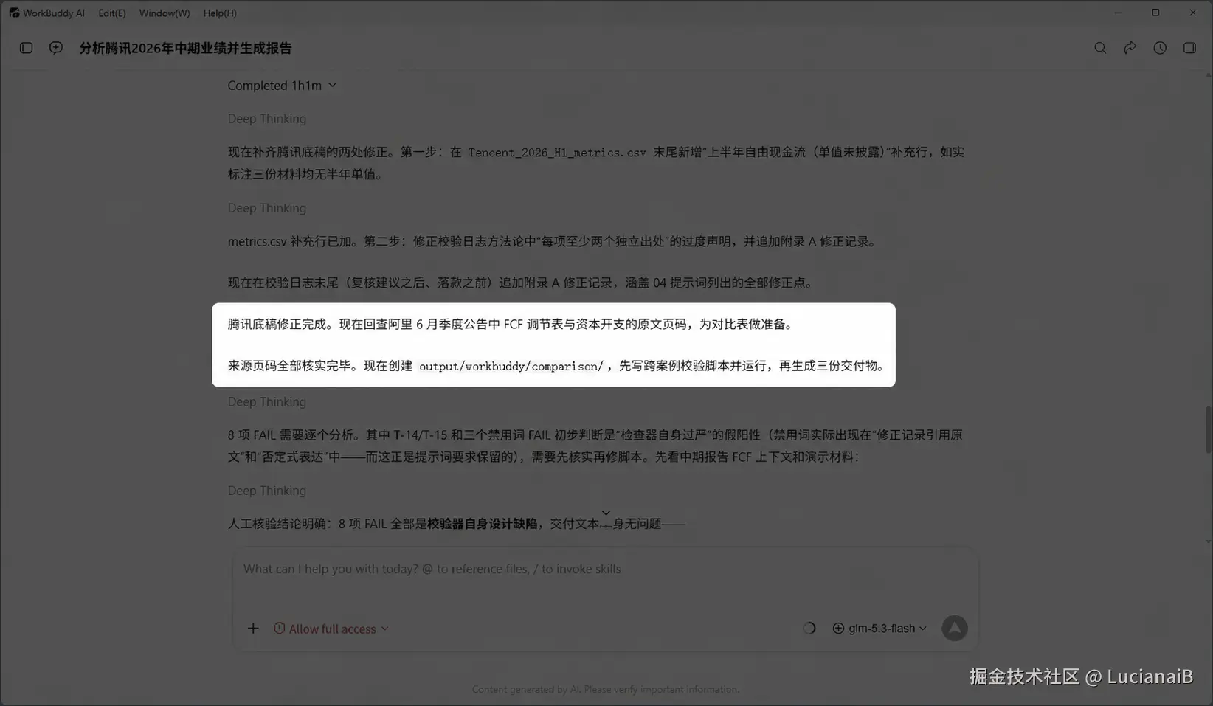
Task: Click bold text 校验器自身设计缺陷
Action: 482,524
